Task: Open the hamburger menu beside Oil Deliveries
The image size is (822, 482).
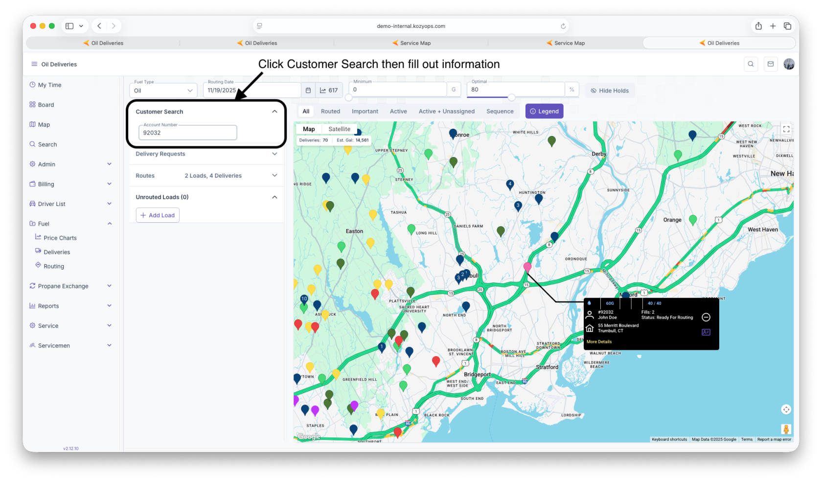Action: 34,64
